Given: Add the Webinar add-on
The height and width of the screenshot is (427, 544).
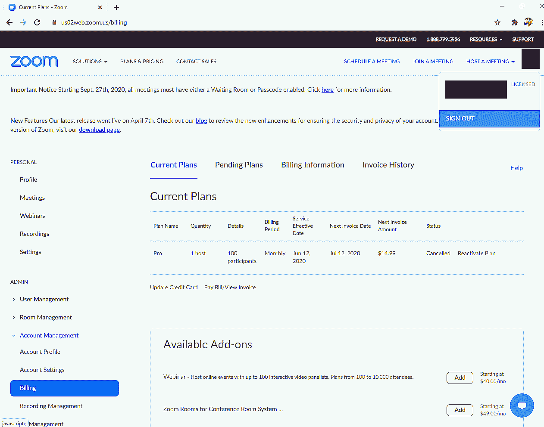Looking at the screenshot, I should click(x=460, y=377).
